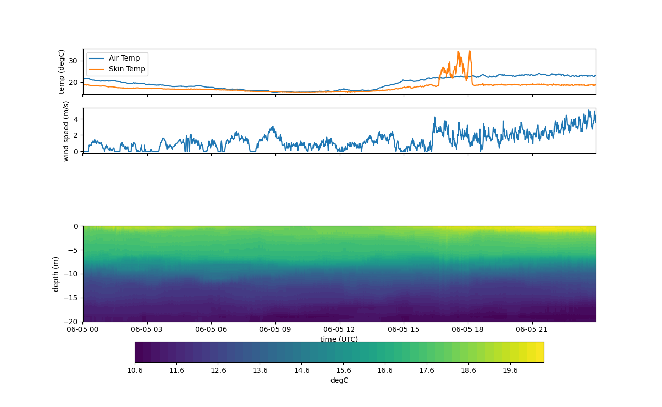The height and width of the screenshot is (407, 662).
Task: Select the 06-05 21 time tick label
Action: coord(532,329)
